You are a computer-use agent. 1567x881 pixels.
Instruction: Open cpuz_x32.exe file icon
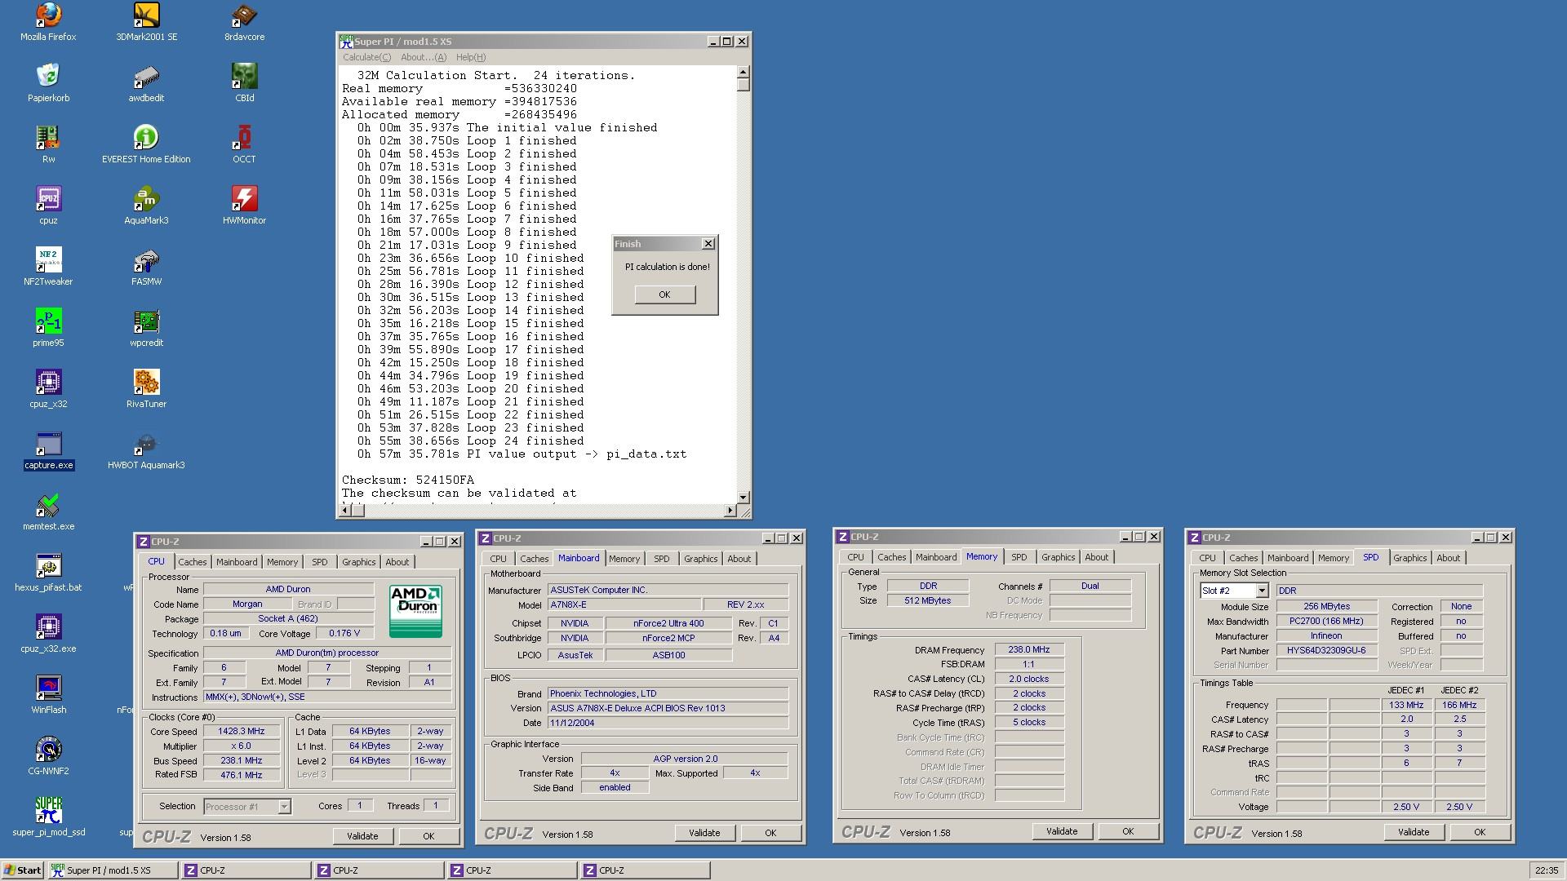point(48,634)
